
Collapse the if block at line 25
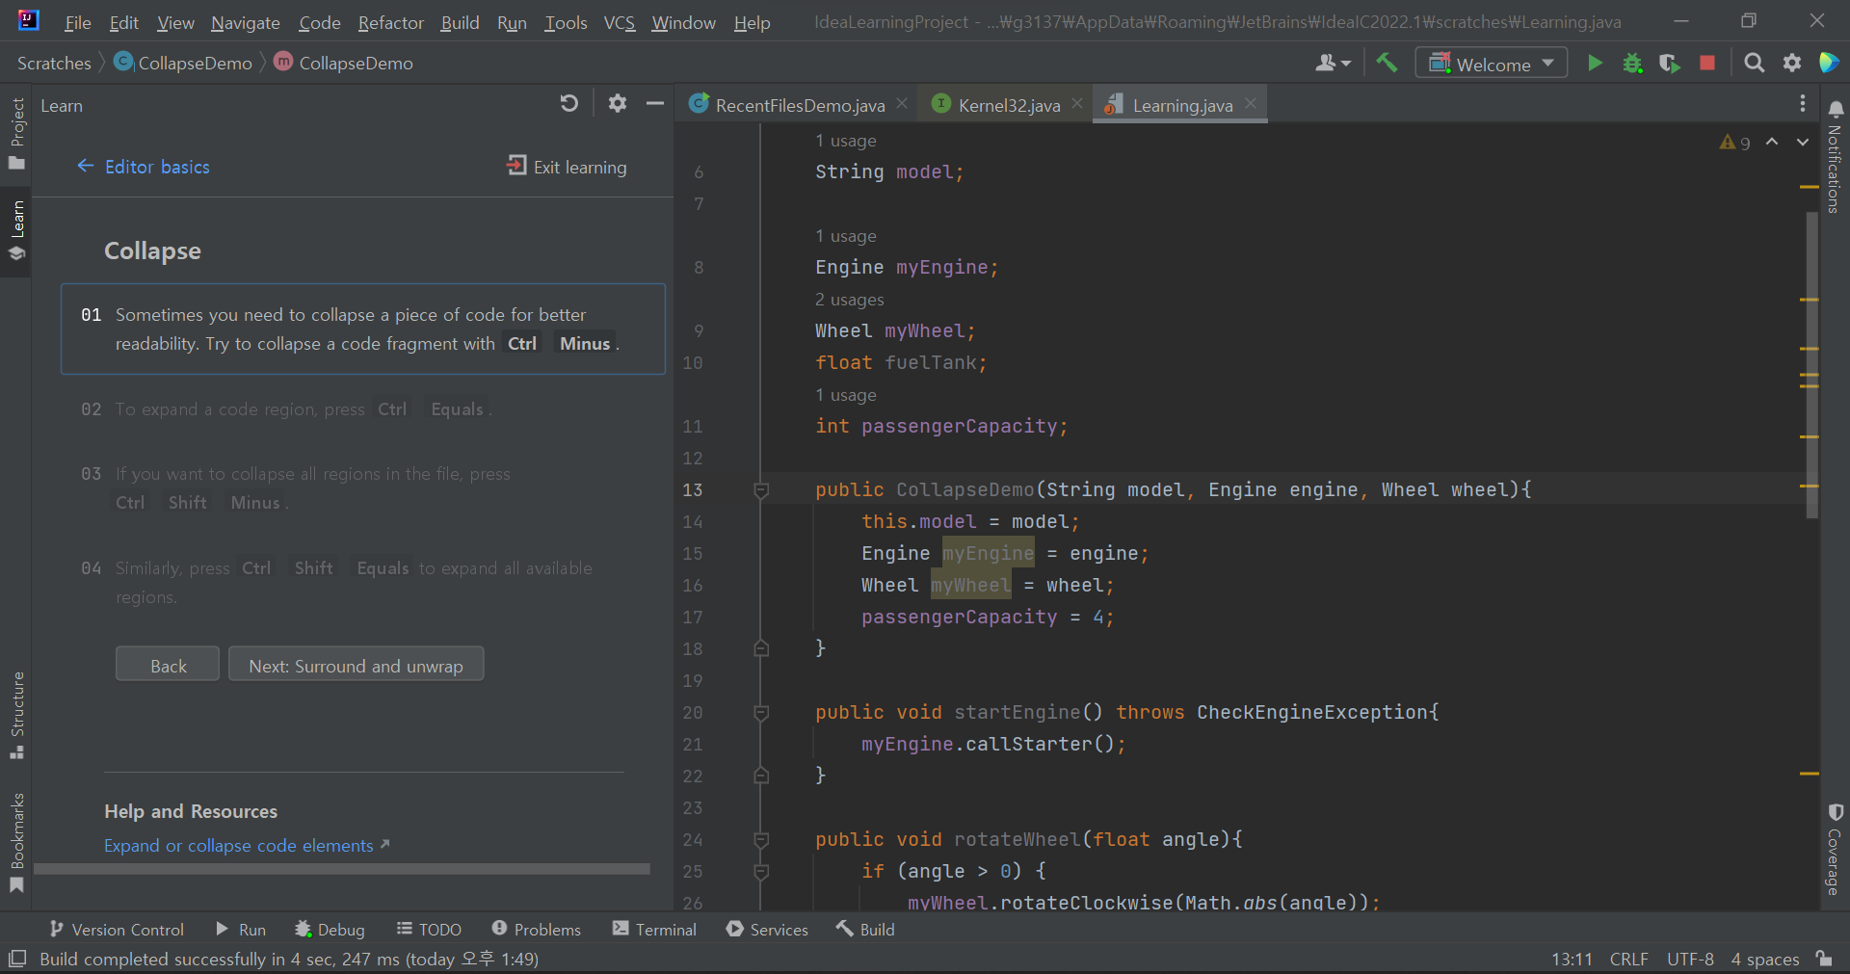tap(761, 872)
